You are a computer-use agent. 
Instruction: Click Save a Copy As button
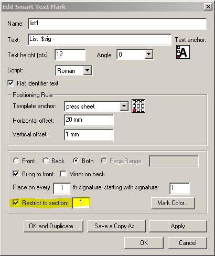point(116,226)
